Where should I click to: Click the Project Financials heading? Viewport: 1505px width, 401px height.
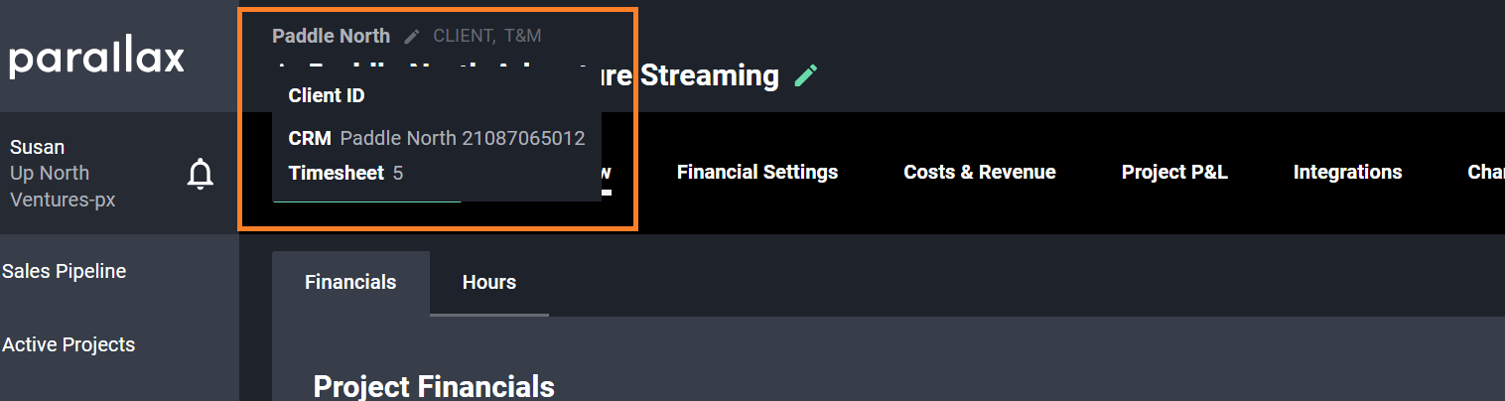coord(433,386)
